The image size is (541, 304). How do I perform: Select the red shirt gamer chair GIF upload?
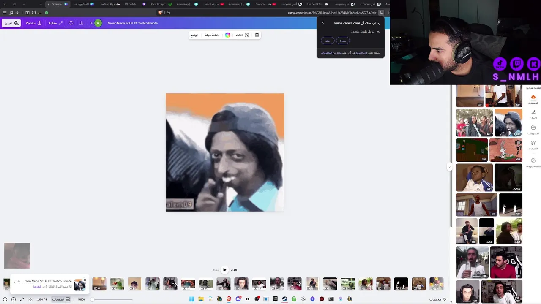pyautogui.click(x=506, y=262)
